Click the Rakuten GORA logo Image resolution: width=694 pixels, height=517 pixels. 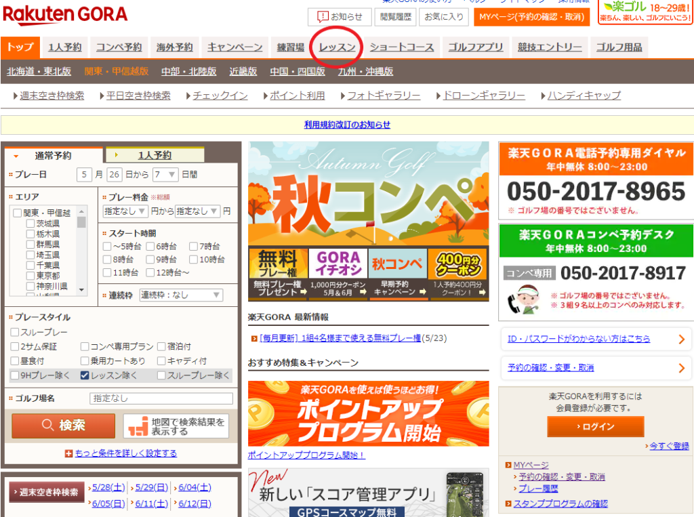tap(64, 15)
